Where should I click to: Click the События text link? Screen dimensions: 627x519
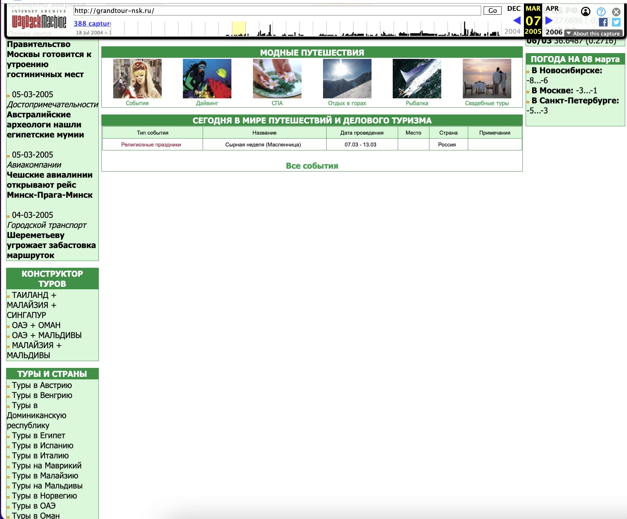pyautogui.click(x=137, y=103)
